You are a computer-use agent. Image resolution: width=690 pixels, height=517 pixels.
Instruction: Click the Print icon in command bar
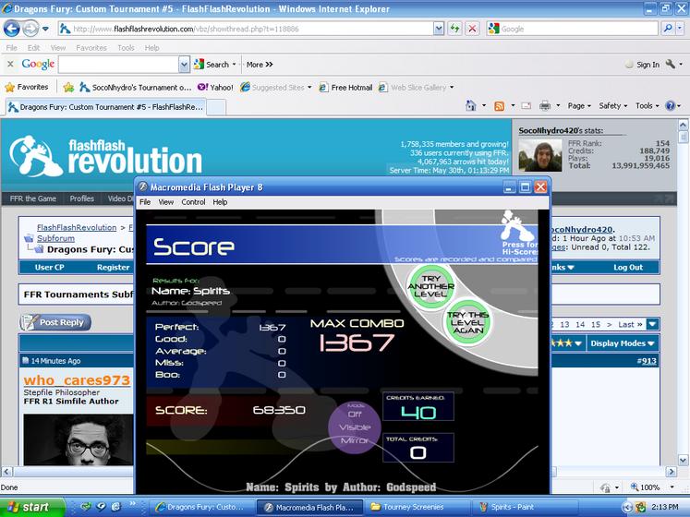(x=545, y=105)
